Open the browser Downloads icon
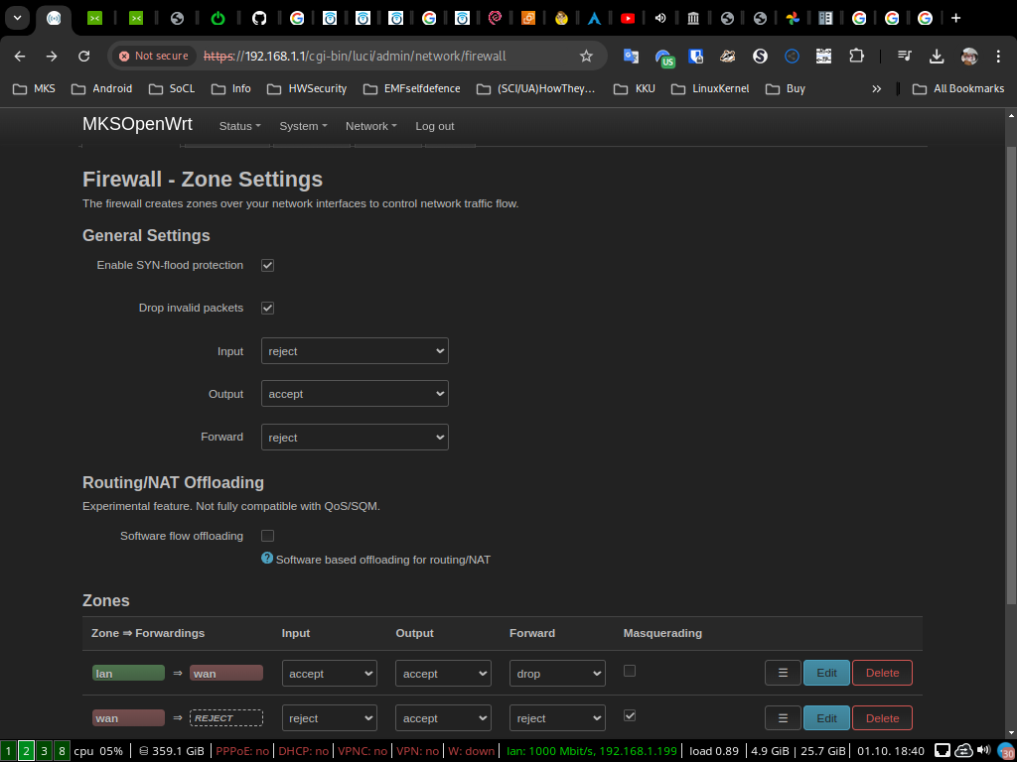 tap(936, 57)
